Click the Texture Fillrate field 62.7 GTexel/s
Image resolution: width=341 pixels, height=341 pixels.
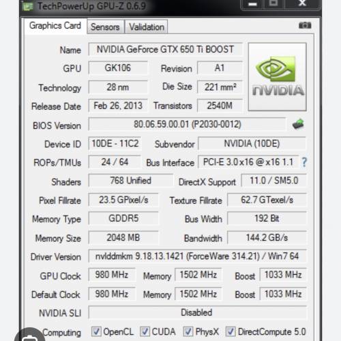(267, 200)
